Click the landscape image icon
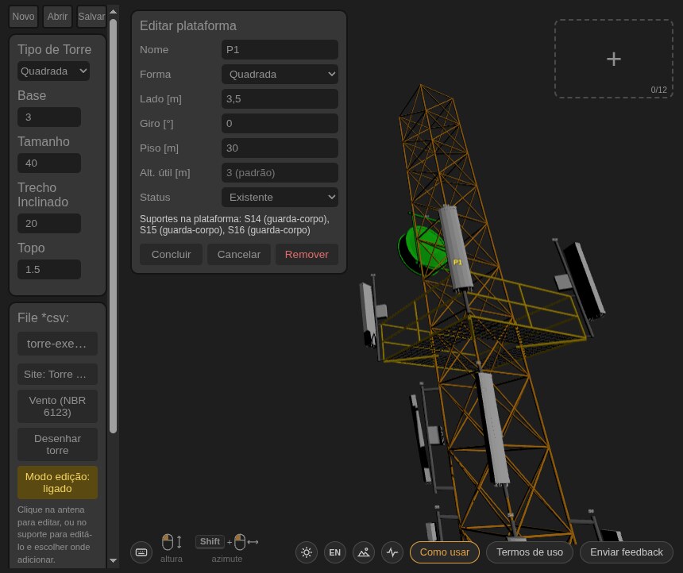683x573 pixels. pos(364,552)
